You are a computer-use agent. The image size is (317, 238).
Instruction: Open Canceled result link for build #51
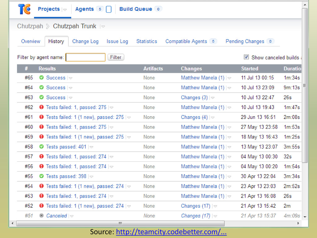click(57, 216)
